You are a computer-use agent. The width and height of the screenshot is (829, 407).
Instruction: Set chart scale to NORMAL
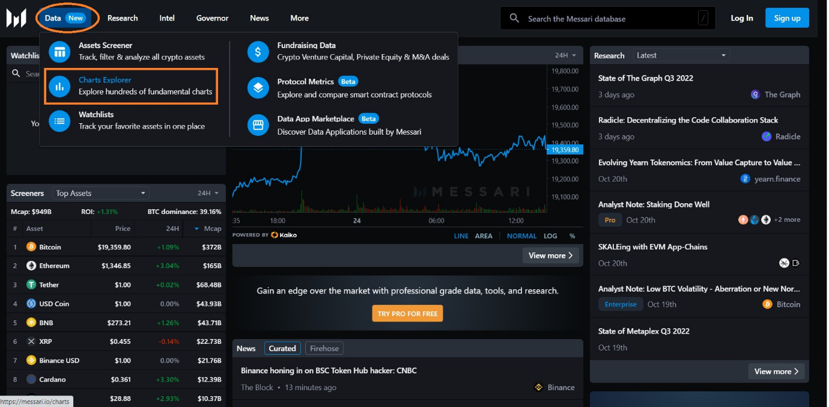point(521,236)
